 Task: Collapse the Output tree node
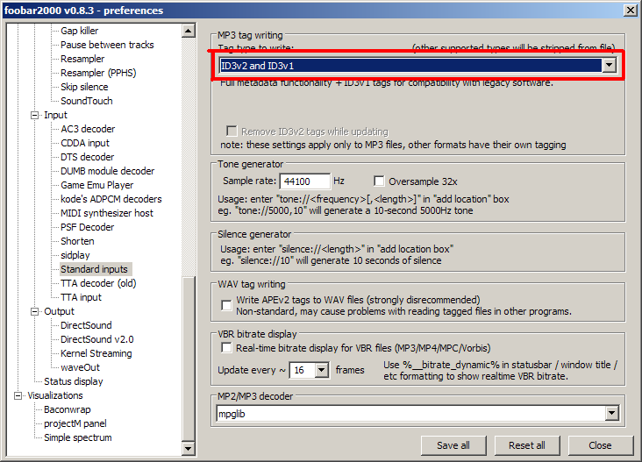tap(35, 311)
